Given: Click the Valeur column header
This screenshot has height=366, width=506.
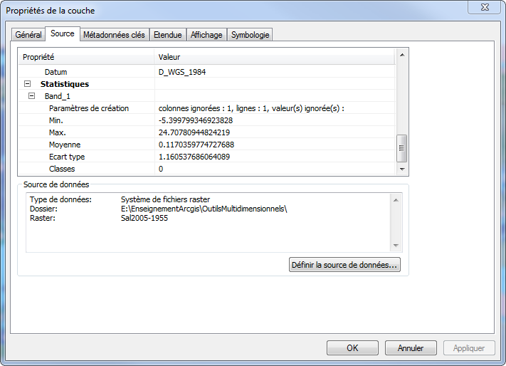Looking at the screenshot, I should (x=274, y=56).
